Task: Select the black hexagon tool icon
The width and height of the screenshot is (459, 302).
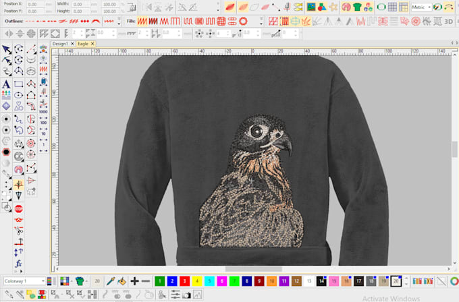Action: pos(6,152)
